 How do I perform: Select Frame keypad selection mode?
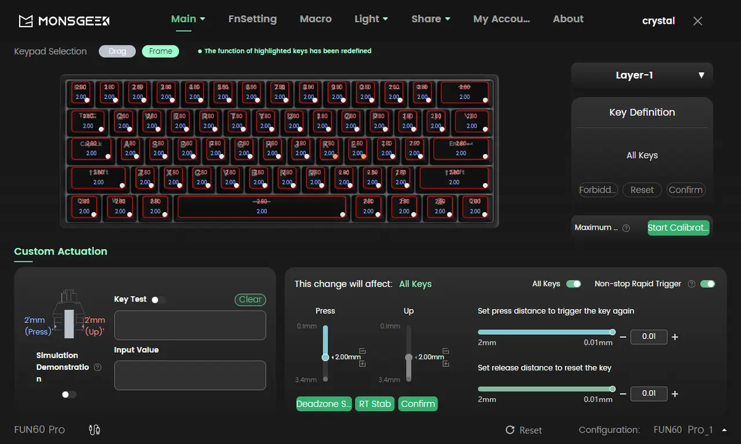coord(160,52)
